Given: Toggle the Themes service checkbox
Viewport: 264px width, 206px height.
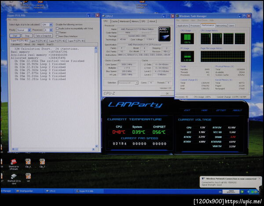Looking at the screenshot, I should pyautogui.click(x=57, y=33).
